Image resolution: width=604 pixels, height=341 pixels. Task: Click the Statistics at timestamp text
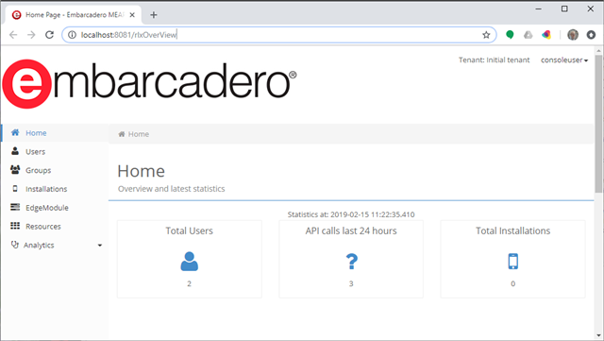click(x=351, y=214)
